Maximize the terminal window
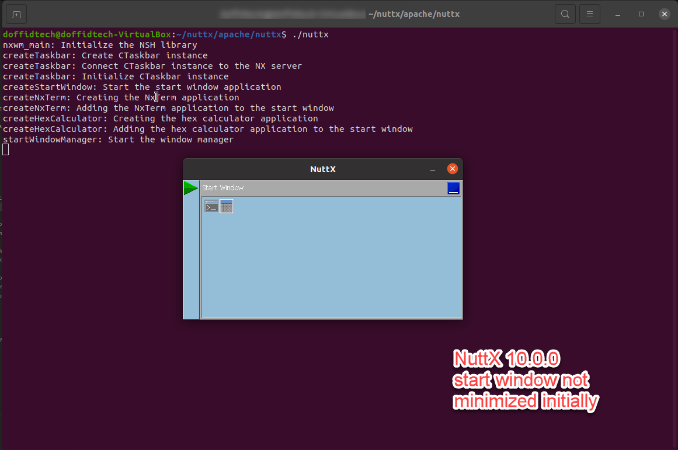 click(x=641, y=14)
